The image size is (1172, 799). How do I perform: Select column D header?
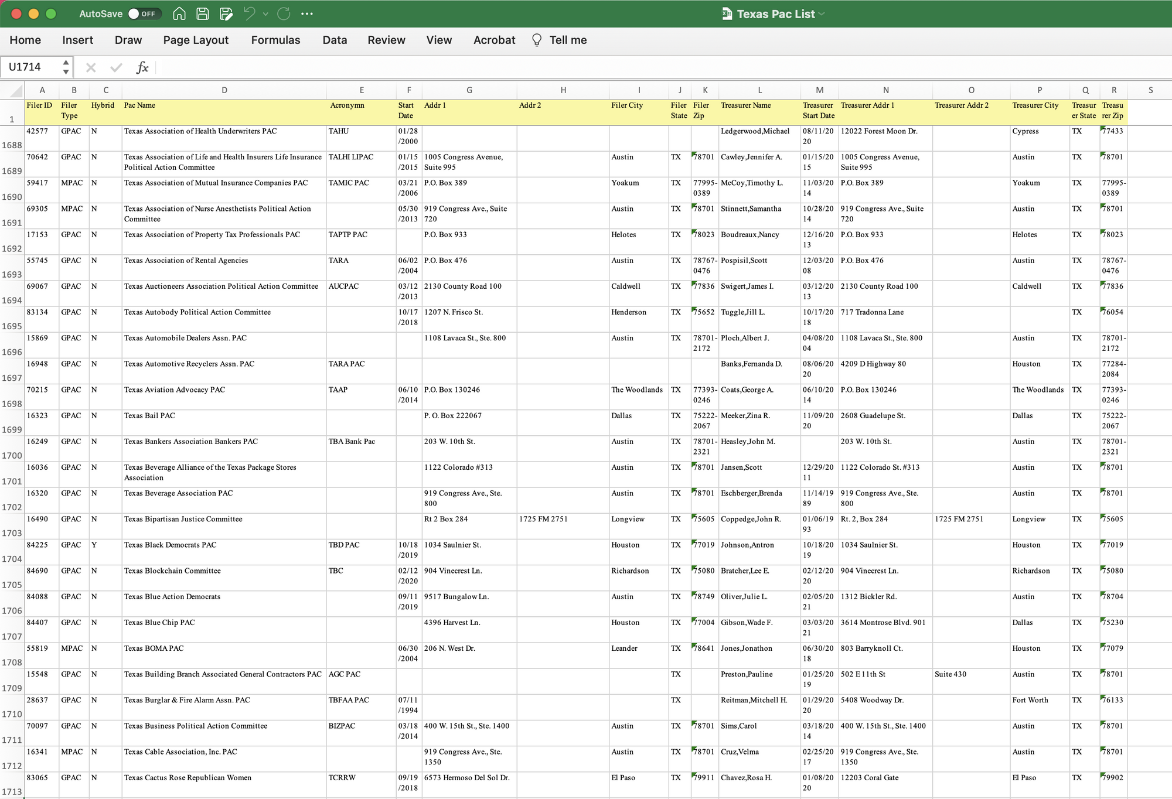point(224,90)
